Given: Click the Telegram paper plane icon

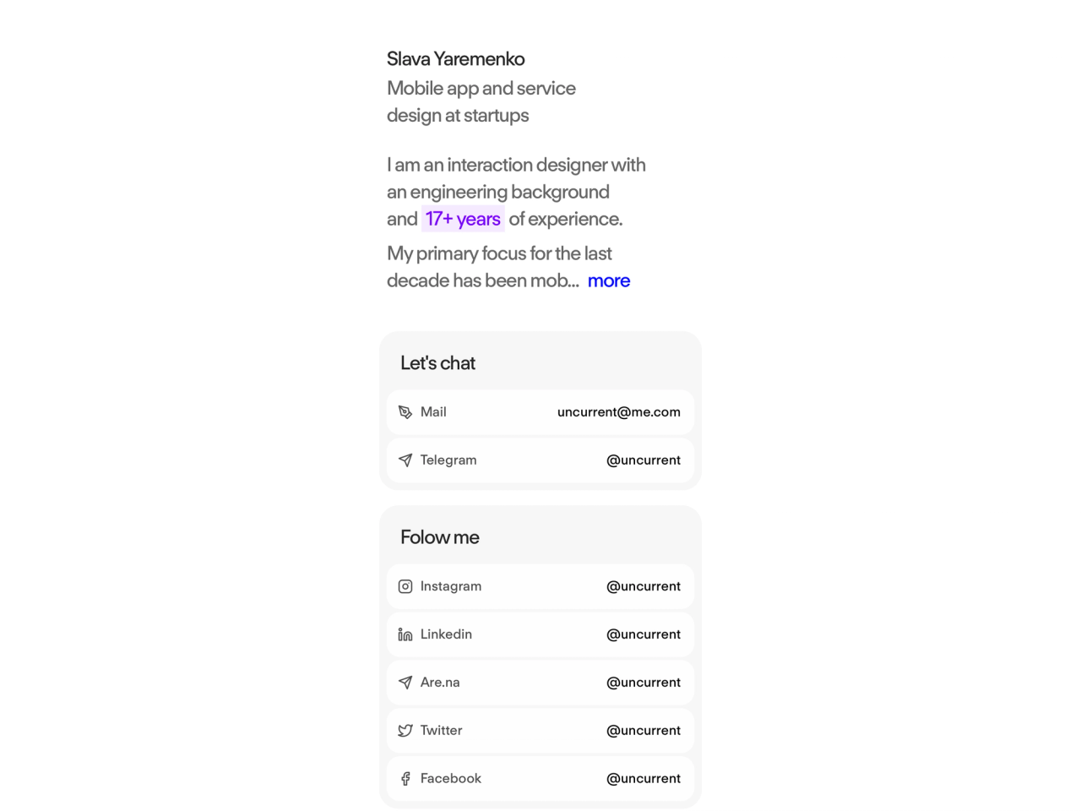Looking at the screenshot, I should click(x=405, y=460).
